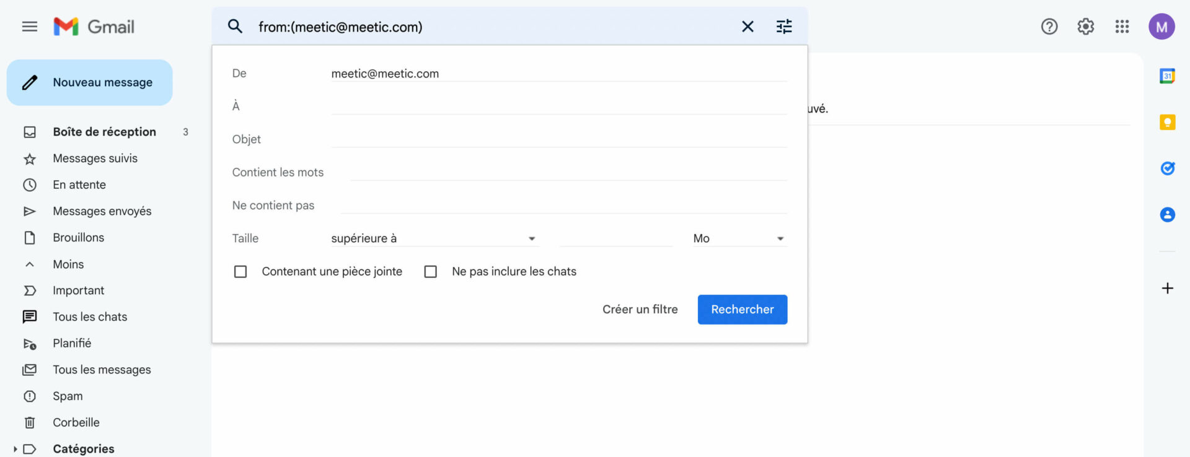Open the Mo size unit dropdown
The image size is (1190, 457).
pos(739,238)
